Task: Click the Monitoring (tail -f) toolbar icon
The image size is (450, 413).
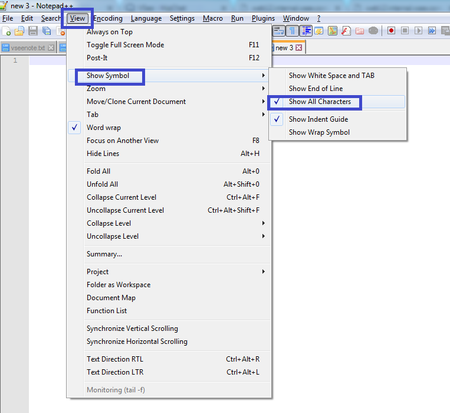Action: tap(373, 31)
